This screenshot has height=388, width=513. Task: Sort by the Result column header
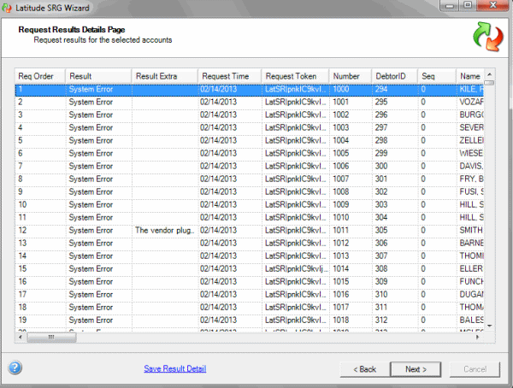pos(98,76)
